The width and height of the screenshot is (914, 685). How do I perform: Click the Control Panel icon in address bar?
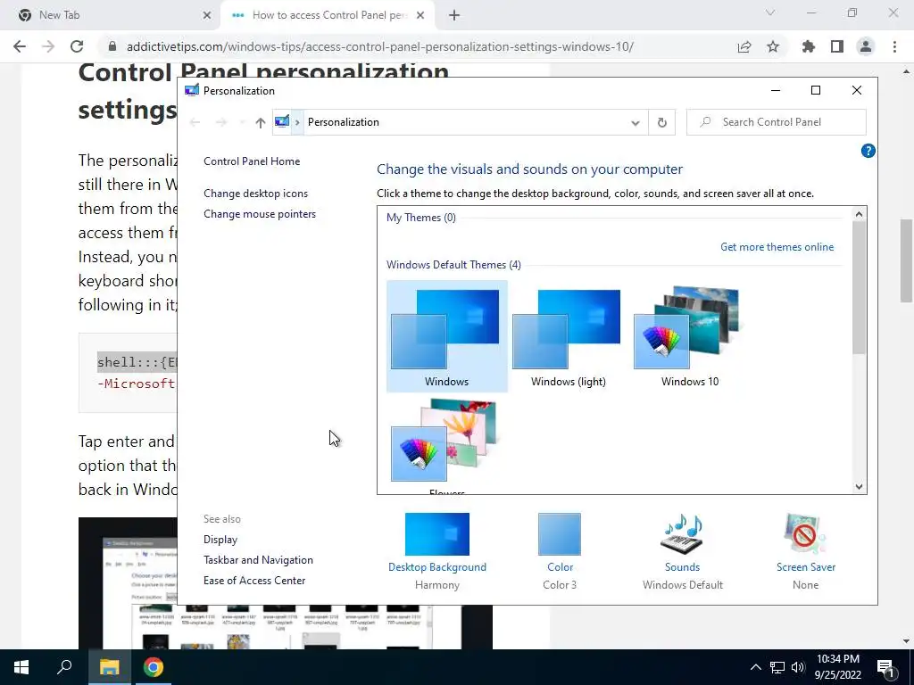pos(282,121)
